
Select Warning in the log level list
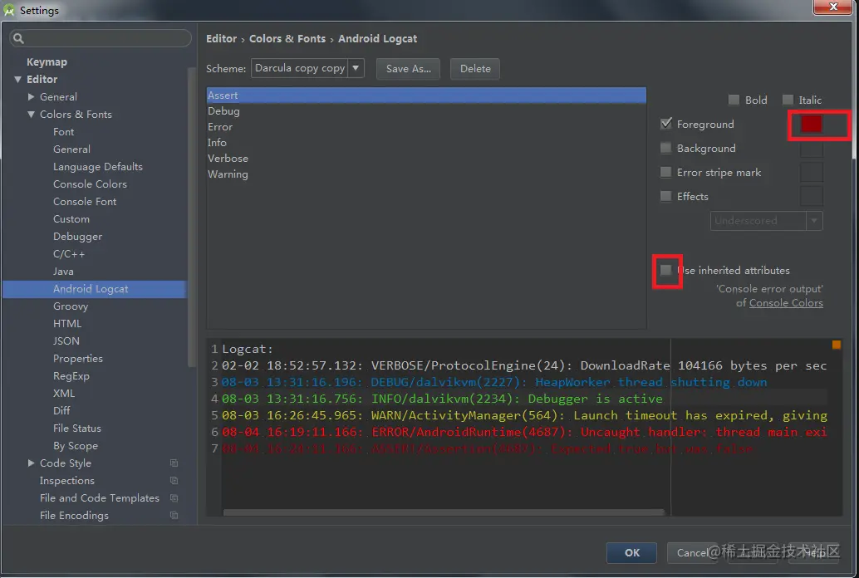[x=426, y=174]
